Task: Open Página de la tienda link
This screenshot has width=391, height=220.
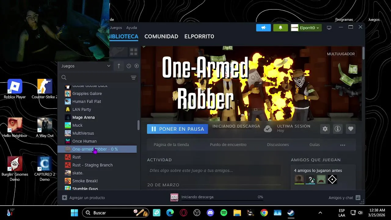Action: [171, 145]
